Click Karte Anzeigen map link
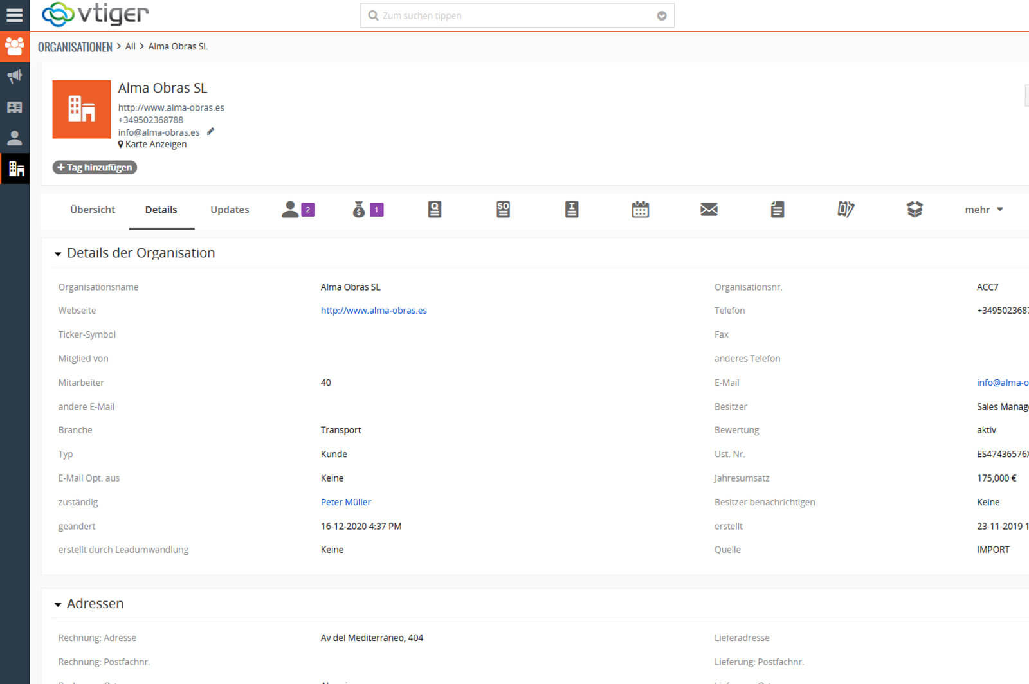The height and width of the screenshot is (684, 1029). (x=155, y=145)
